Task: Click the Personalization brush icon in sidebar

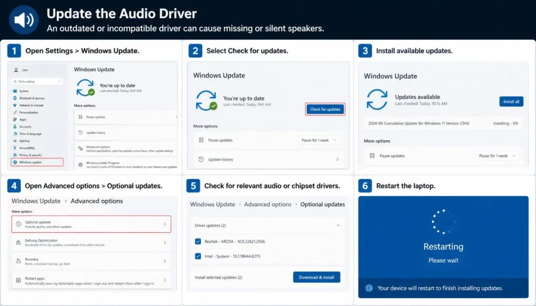Action: tap(15, 112)
